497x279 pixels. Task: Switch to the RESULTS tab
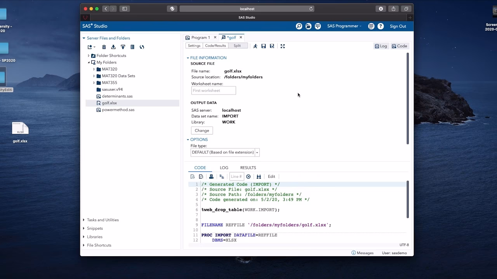click(x=248, y=168)
